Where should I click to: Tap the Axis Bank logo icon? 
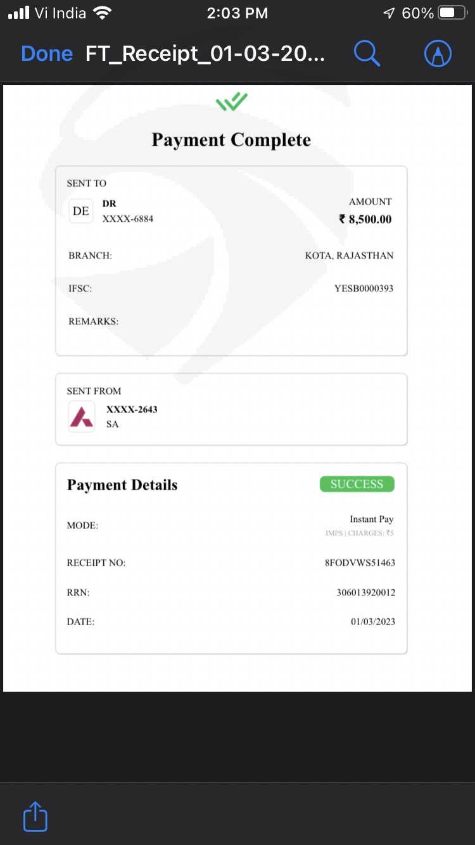[x=82, y=417]
